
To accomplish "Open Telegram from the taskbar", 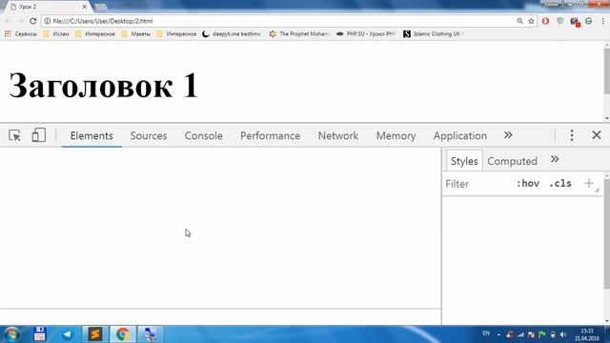I will [67, 334].
